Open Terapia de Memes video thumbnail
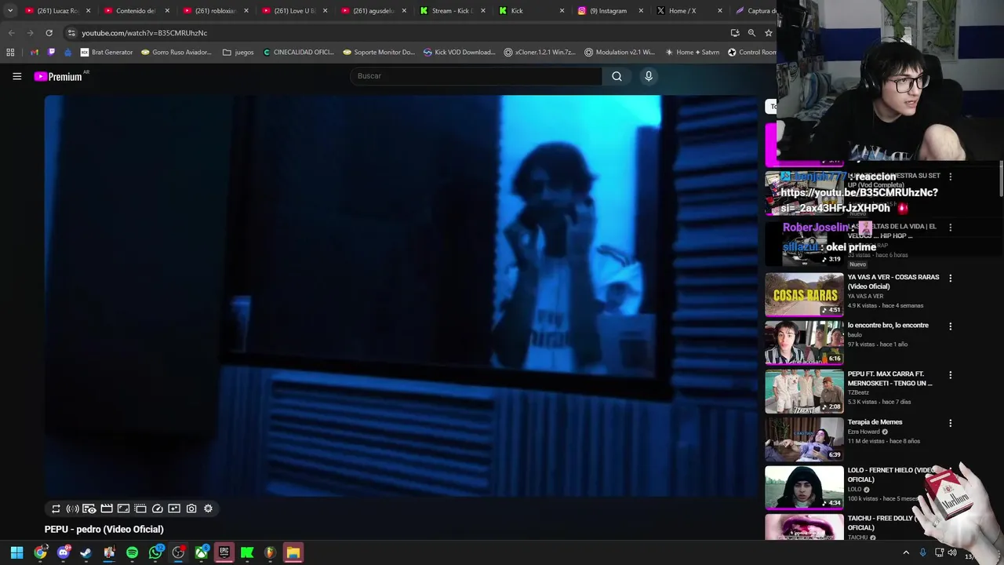1004x565 pixels. pos(804,439)
